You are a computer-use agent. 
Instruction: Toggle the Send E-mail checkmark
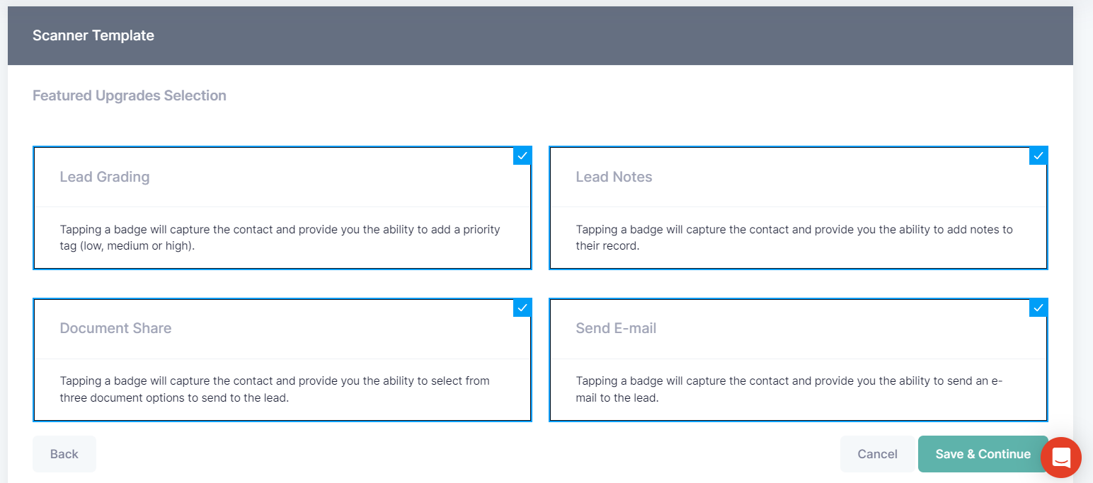[1038, 308]
